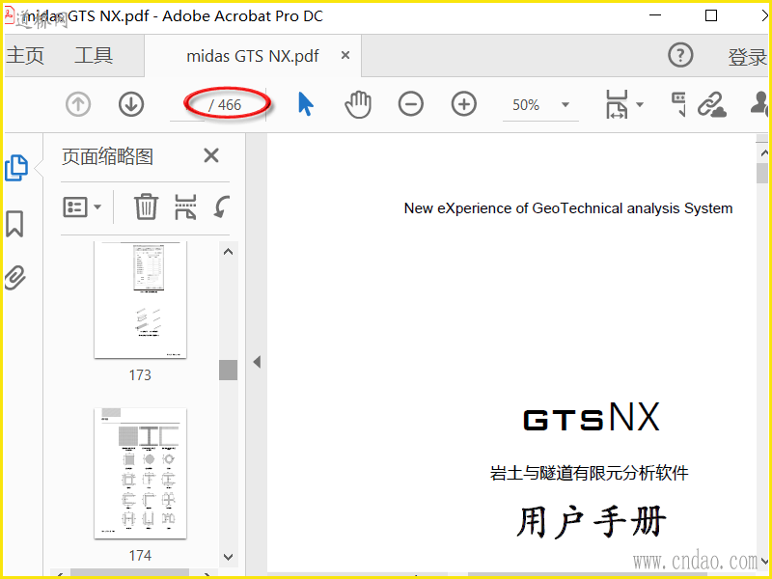
Task: Click document view scroll up arrow
Action: 763,153
